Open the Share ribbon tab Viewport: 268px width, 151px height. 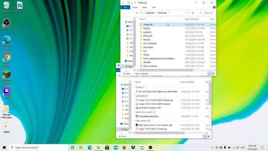[144, 8]
